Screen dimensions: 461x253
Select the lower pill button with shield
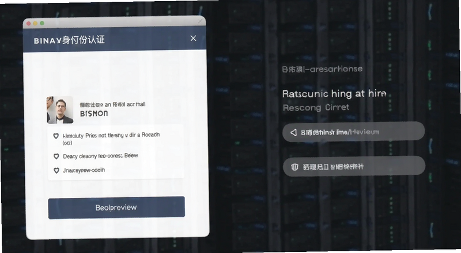point(354,166)
